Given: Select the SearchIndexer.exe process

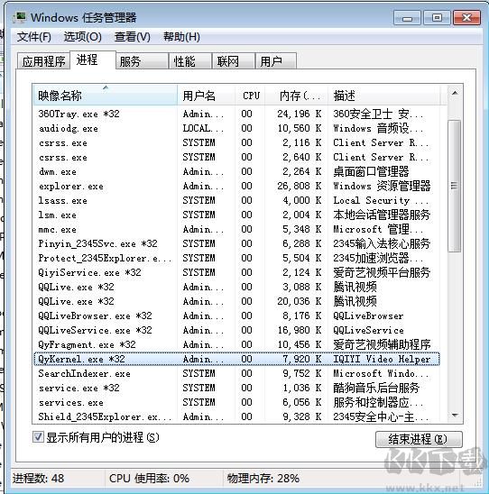Looking at the screenshot, I should 236,373.
